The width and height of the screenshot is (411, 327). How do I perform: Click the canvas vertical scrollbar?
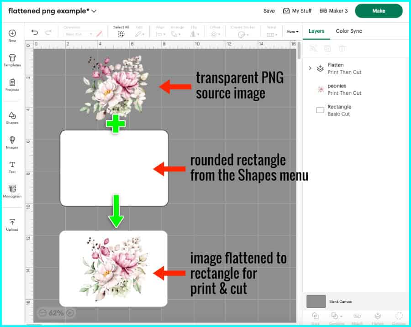tap(299, 51)
